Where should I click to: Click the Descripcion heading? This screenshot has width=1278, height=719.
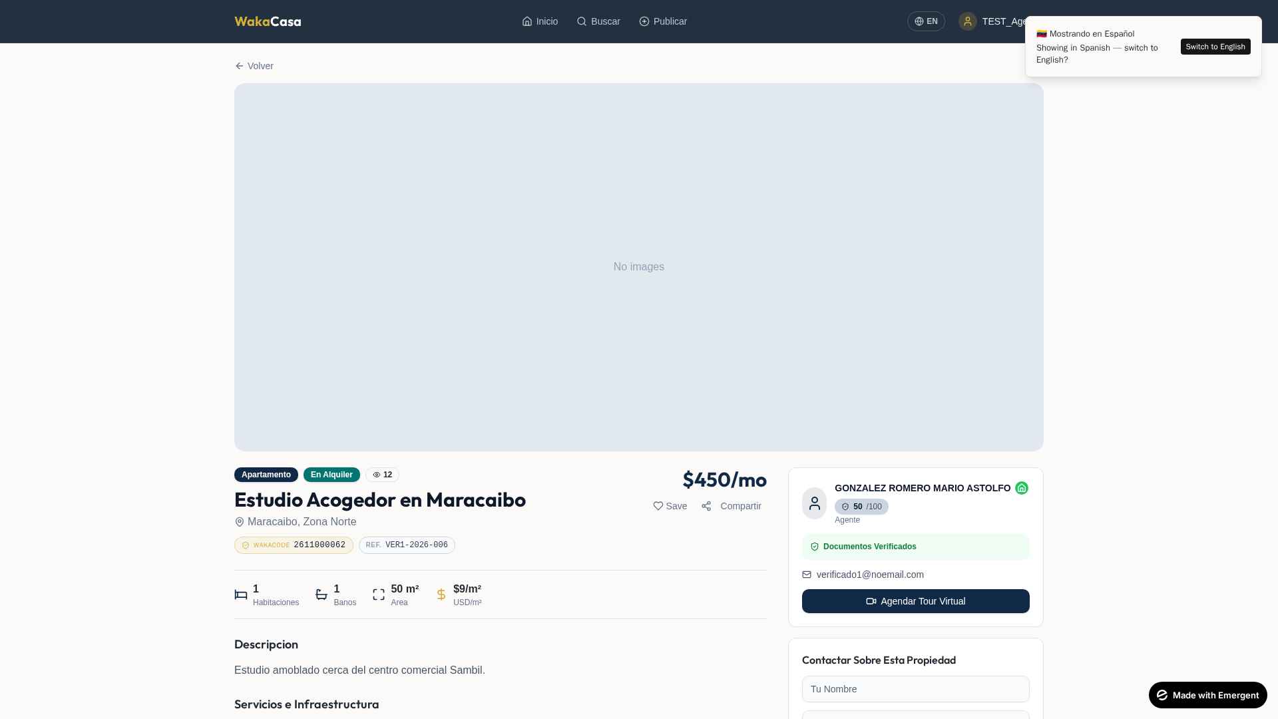pos(266,644)
